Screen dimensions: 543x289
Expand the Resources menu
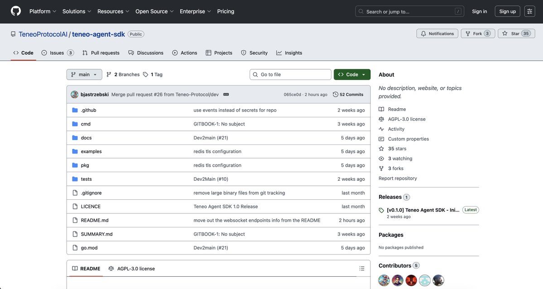(x=113, y=11)
